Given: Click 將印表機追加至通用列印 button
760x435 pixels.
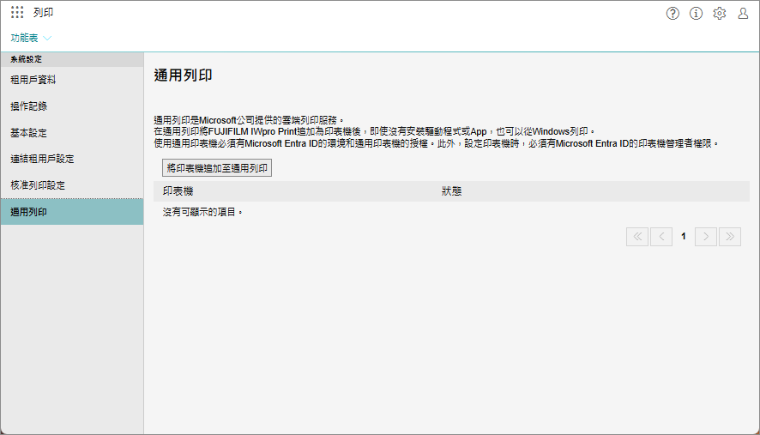Looking at the screenshot, I should [218, 168].
